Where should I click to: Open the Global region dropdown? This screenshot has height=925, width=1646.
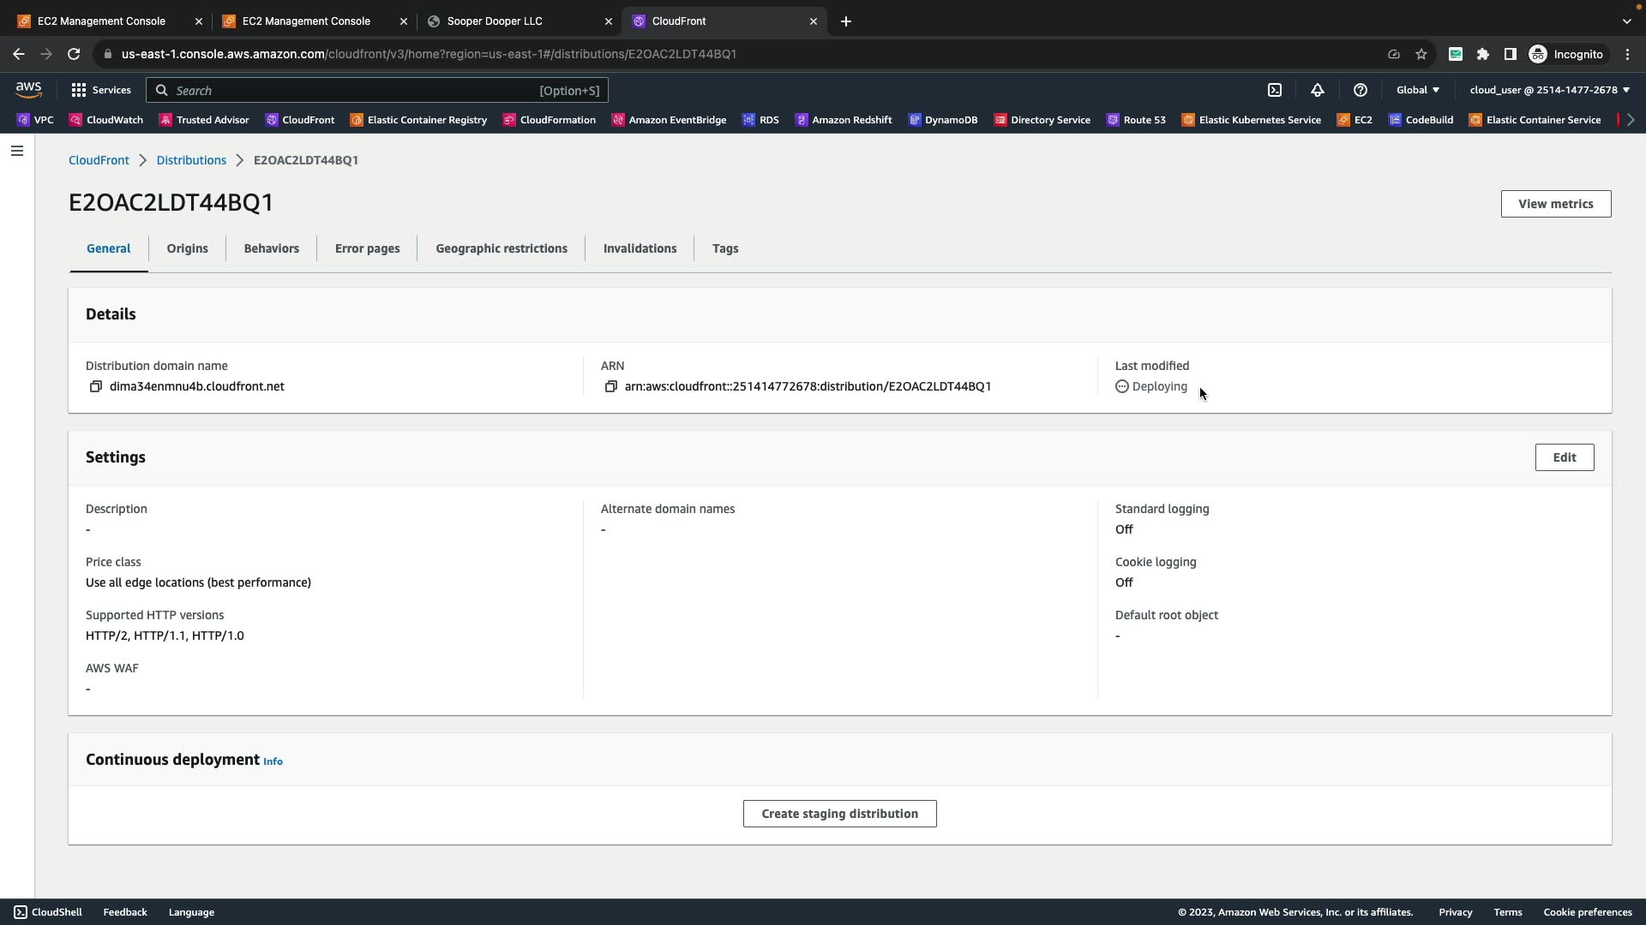point(1418,90)
